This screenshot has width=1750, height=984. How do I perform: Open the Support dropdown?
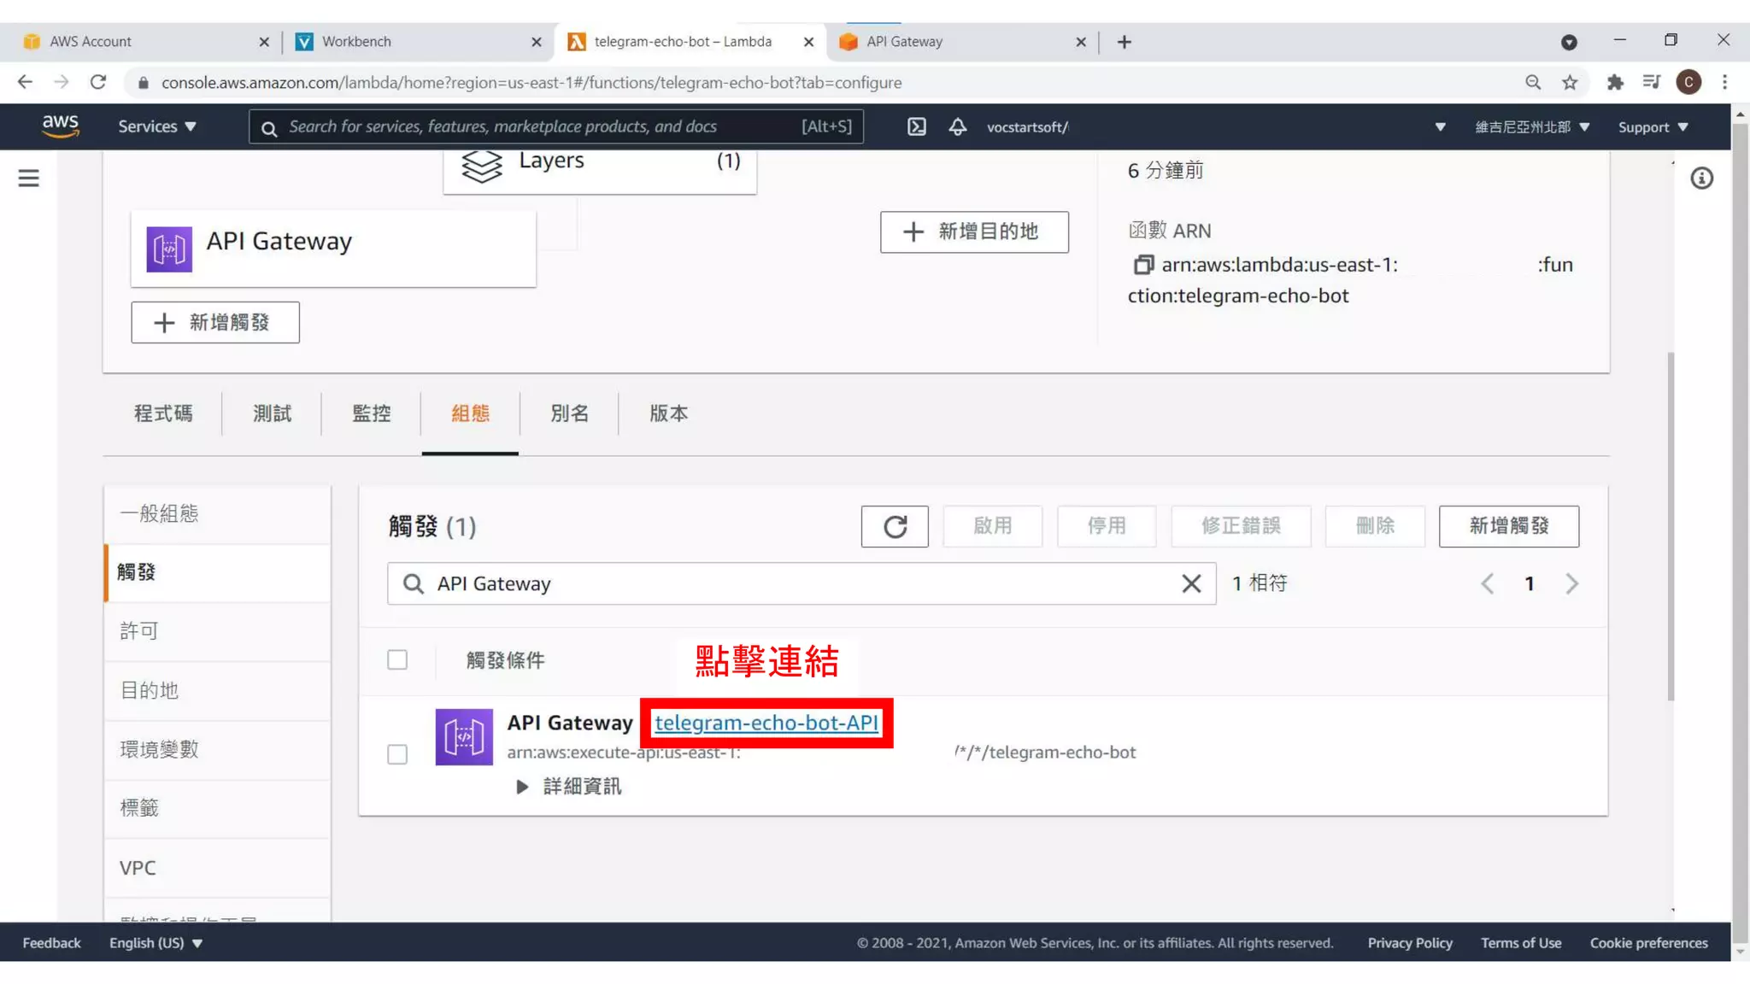pos(1653,127)
